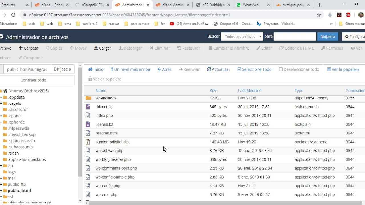Expand the public_html tree folder
The width and height of the screenshot is (365, 205).
(x=1, y=191)
